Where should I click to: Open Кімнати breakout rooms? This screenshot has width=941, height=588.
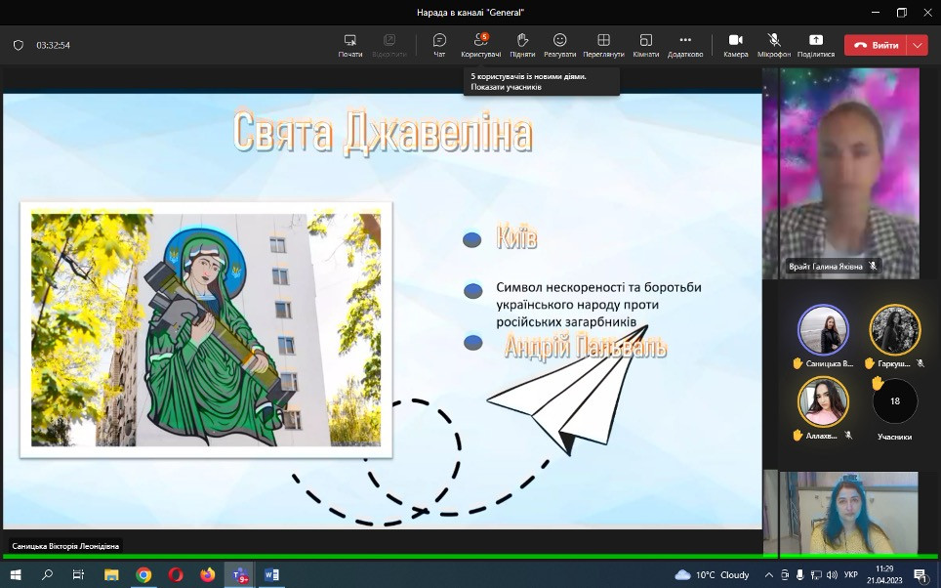(645, 45)
